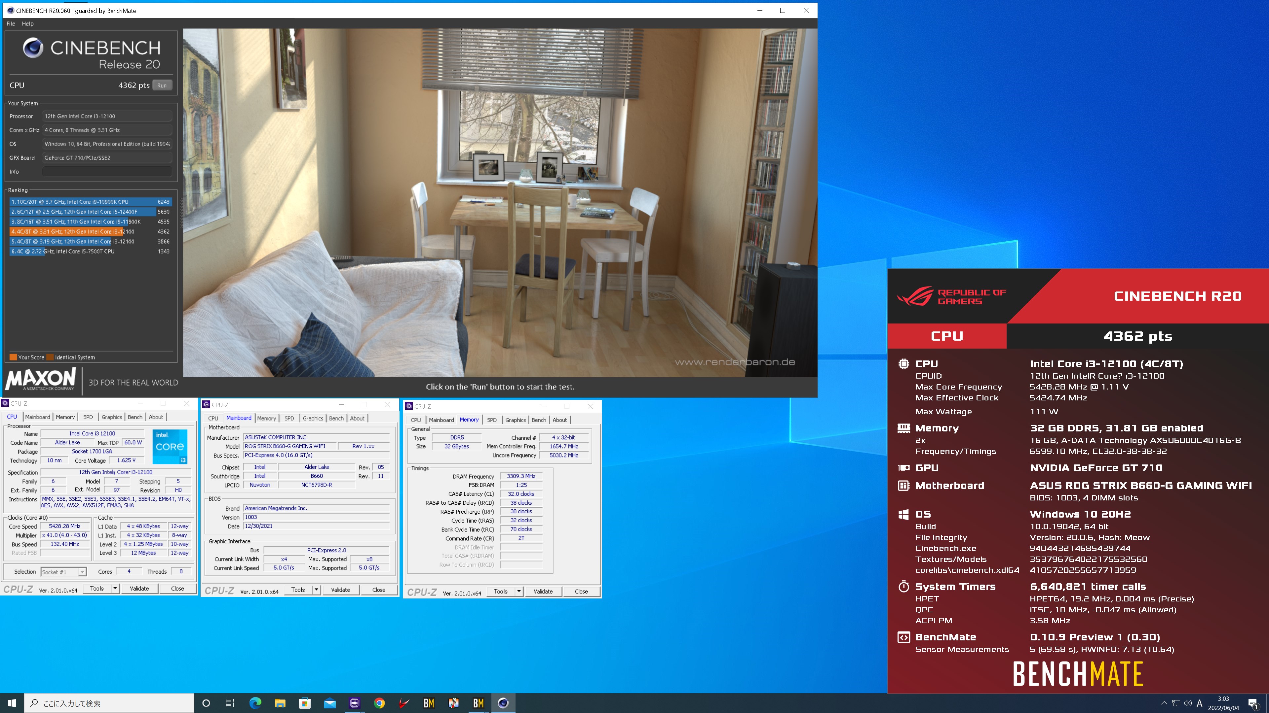This screenshot has height=713, width=1269.
Task: Open Cortana circle icon on taskbar
Action: [x=206, y=703]
